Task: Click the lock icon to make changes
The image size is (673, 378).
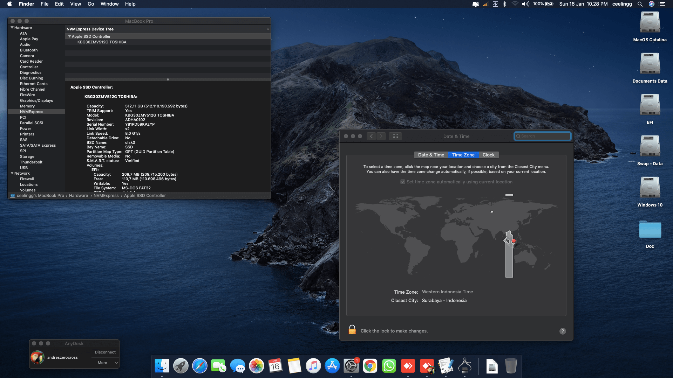Action: click(x=352, y=330)
